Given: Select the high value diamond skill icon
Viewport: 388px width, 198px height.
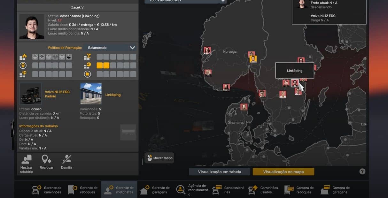Looking at the screenshot, I should tap(23, 74).
